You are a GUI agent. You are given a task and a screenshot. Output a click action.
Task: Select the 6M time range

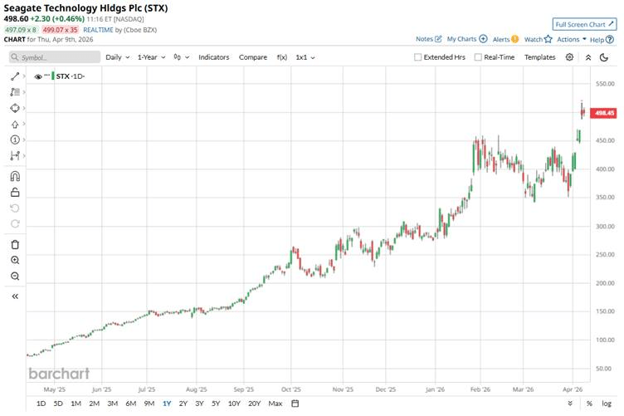click(x=130, y=404)
